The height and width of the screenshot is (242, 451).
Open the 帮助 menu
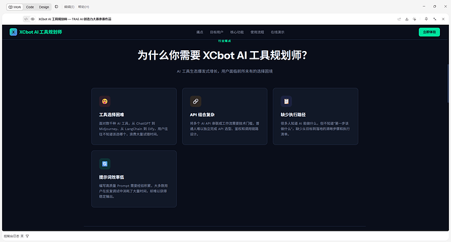pos(84,7)
